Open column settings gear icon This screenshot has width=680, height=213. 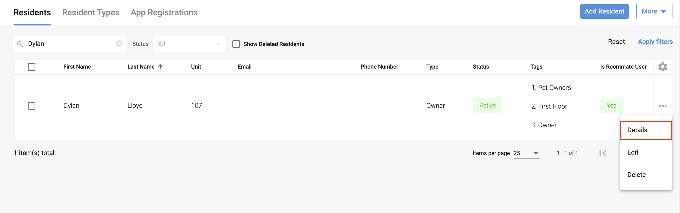tap(663, 67)
